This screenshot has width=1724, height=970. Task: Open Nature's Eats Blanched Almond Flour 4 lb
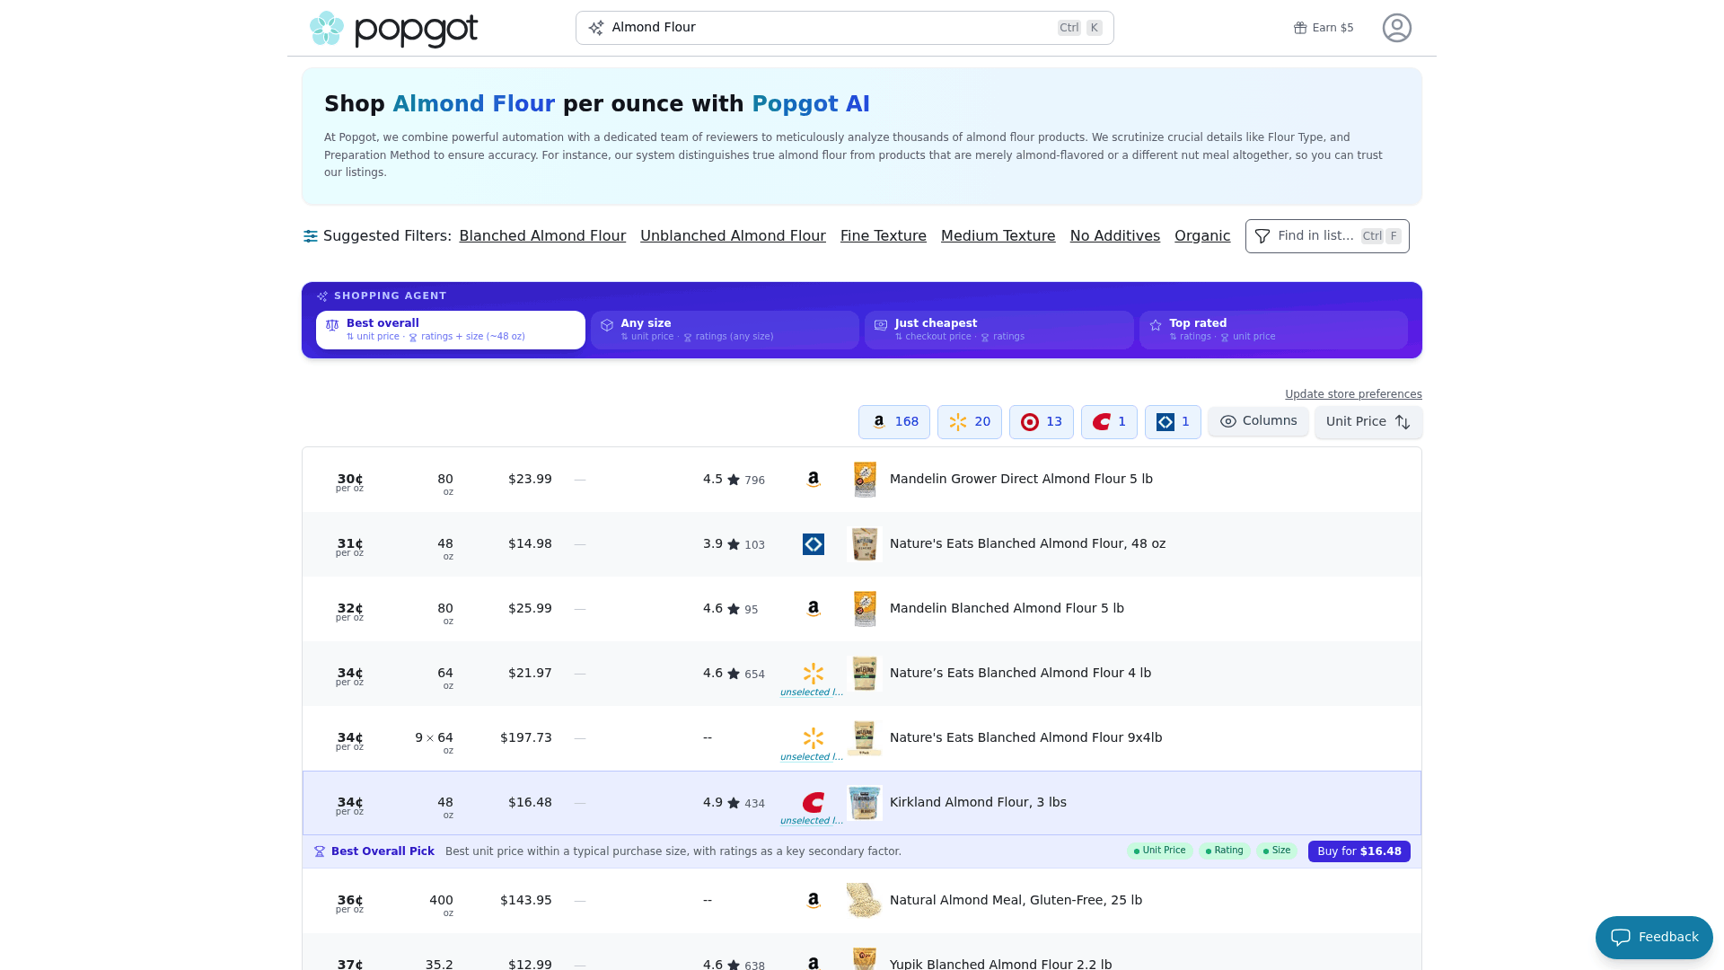pos(1020,673)
